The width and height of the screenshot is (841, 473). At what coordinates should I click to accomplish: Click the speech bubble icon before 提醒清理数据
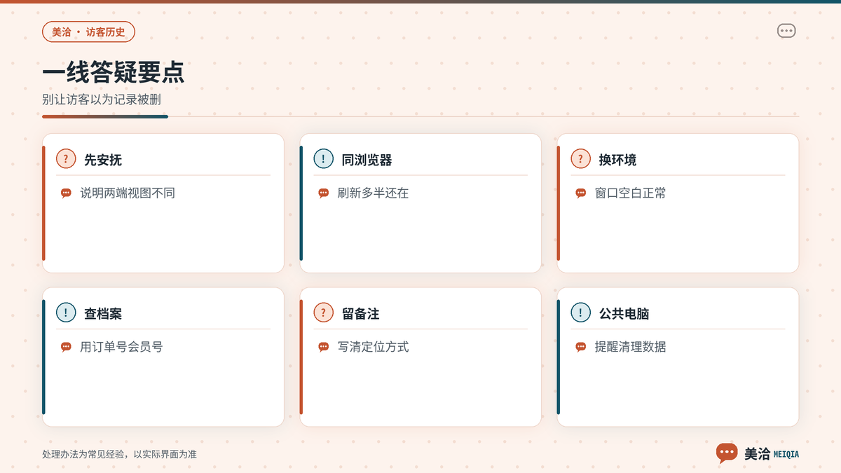click(580, 347)
